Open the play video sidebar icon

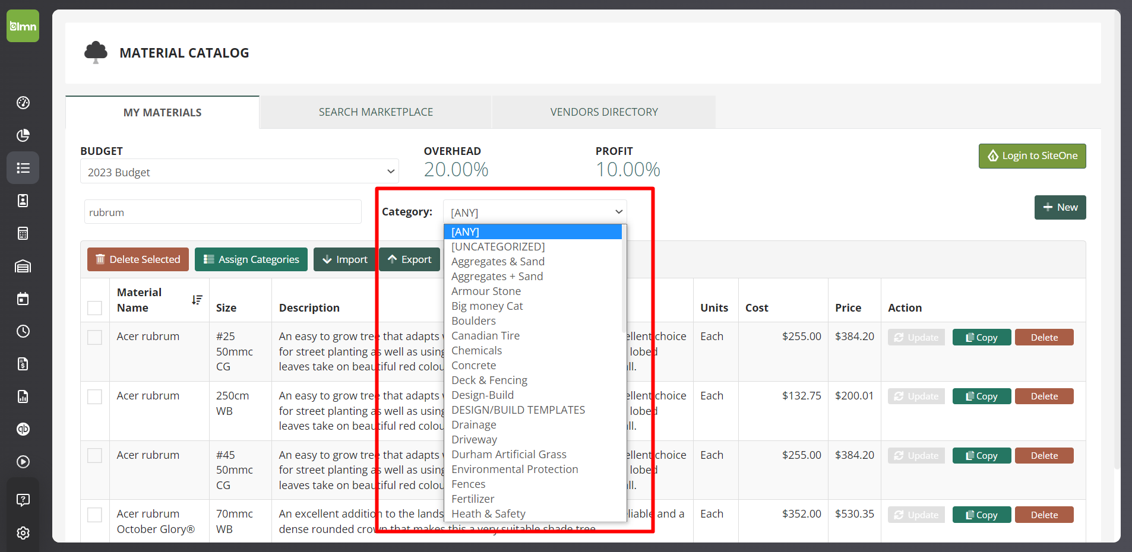(x=23, y=462)
